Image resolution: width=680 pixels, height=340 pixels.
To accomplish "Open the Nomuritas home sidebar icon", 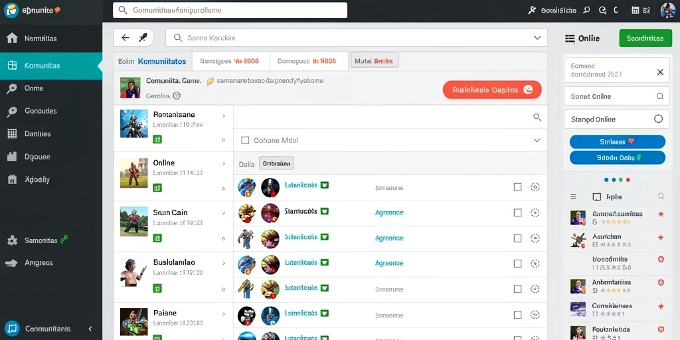I will click(12, 38).
